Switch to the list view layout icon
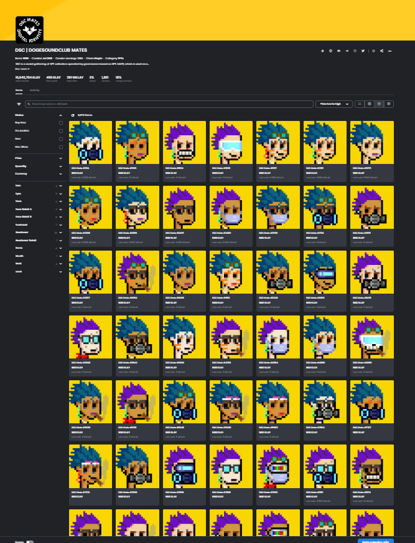Image resolution: width=415 pixels, height=543 pixels. tap(360, 104)
